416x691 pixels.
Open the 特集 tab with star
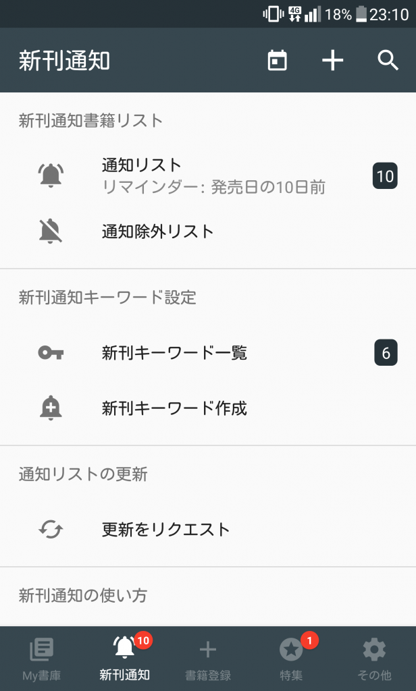pyautogui.click(x=291, y=659)
